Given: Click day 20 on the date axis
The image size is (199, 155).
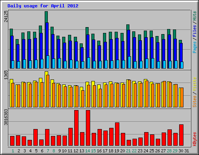Looking at the screenshot, I should coord(122,151).
